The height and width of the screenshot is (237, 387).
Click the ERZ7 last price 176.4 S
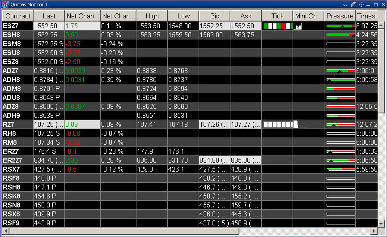click(x=49, y=151)
